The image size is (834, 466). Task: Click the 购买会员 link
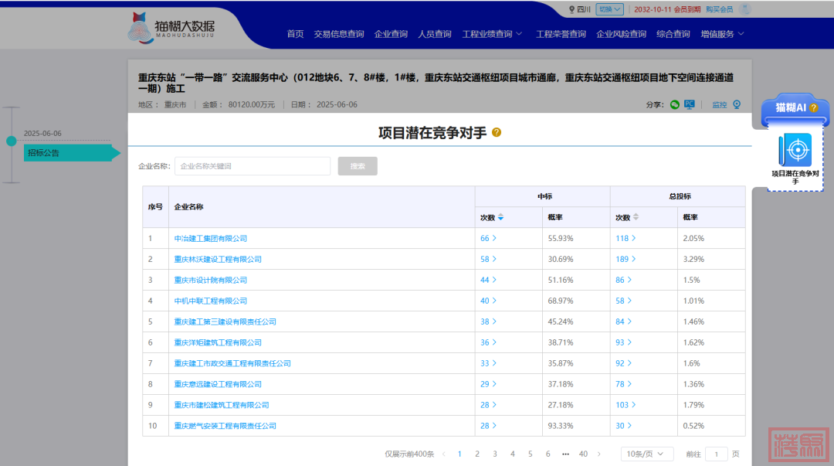coord(719,9)
